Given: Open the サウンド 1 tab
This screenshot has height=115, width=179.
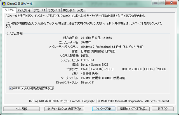Looking at the screenshot, I should point(39,10).
